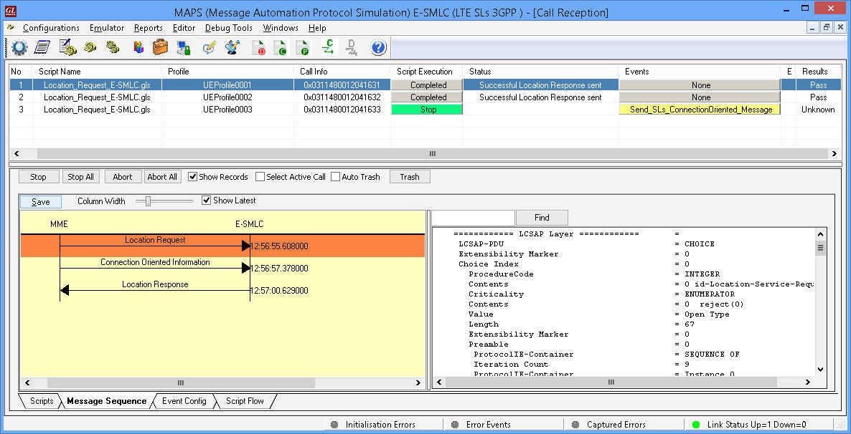The image size is (851, 434).
Task: Click the Stop All button
Action: point(80,177)
